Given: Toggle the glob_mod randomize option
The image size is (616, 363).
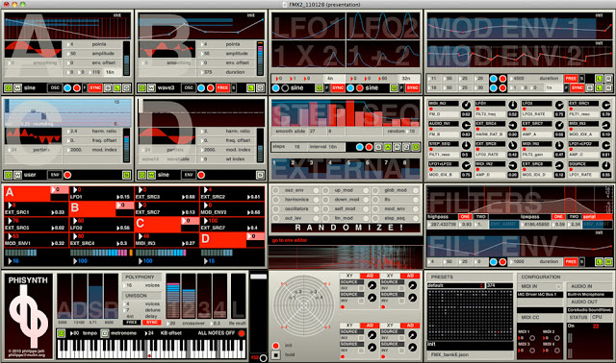Looking at the screenshot, I should pos(375,190).
